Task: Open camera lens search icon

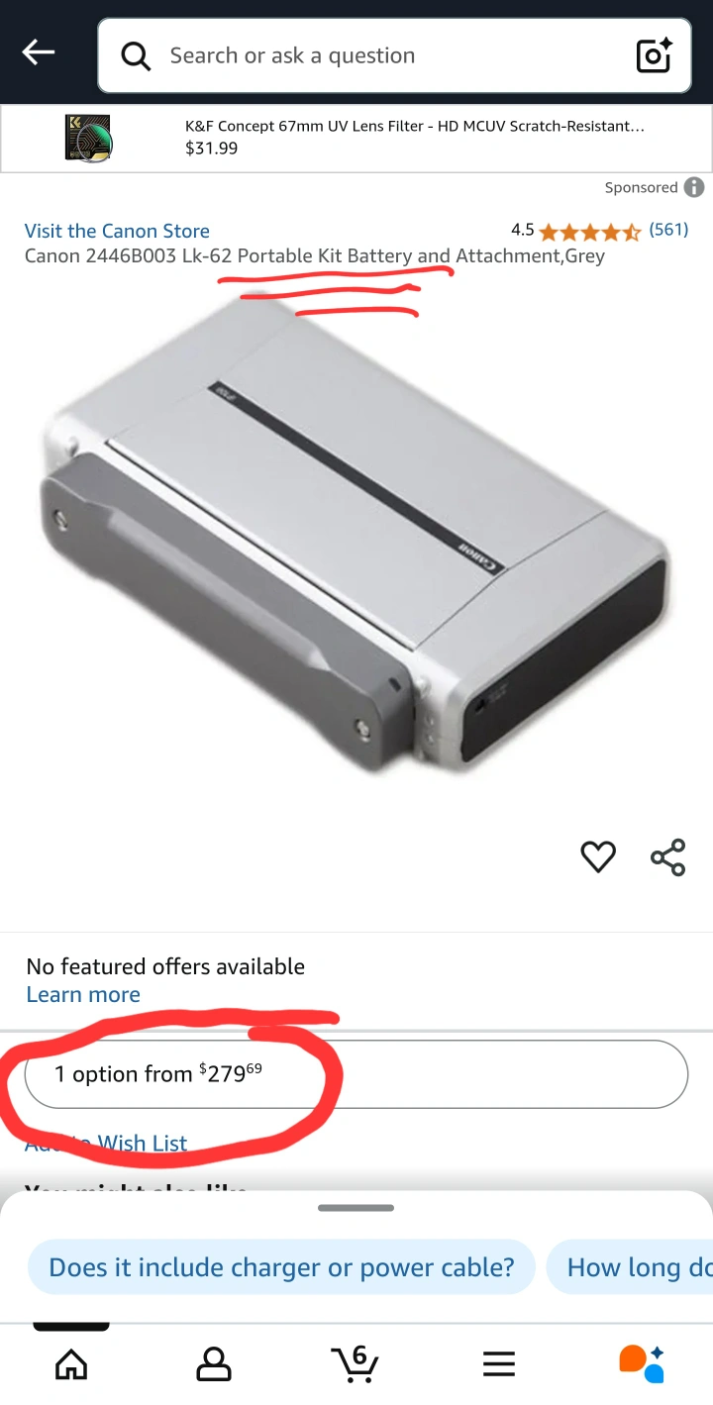Action: pos(654,55)
